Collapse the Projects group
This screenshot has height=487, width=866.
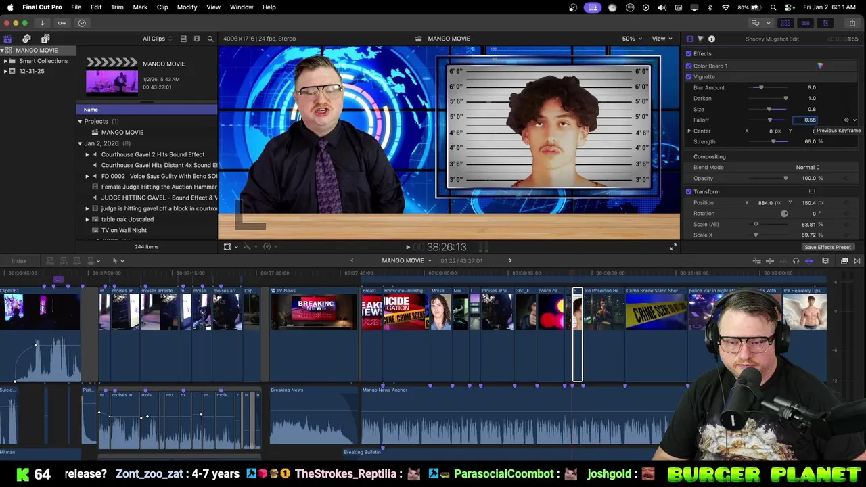(x=80, y=121)
